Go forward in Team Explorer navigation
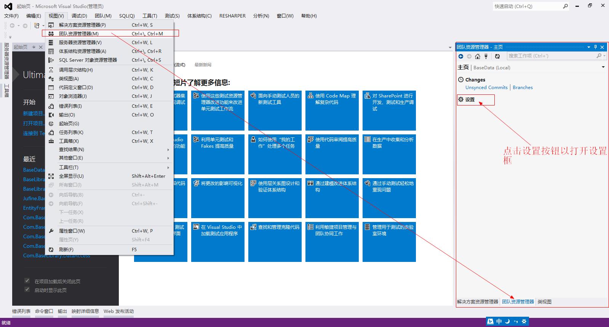The width and height of the screenshot is (609, 327). [469, 56]
